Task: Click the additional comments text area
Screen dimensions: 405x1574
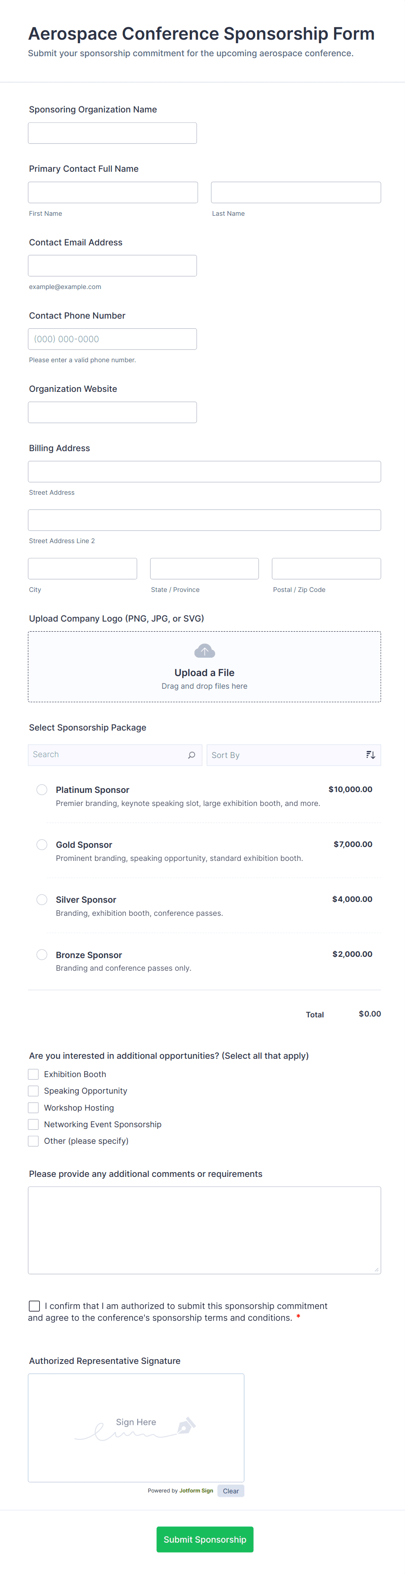Action: click(x=204, y=1229)
